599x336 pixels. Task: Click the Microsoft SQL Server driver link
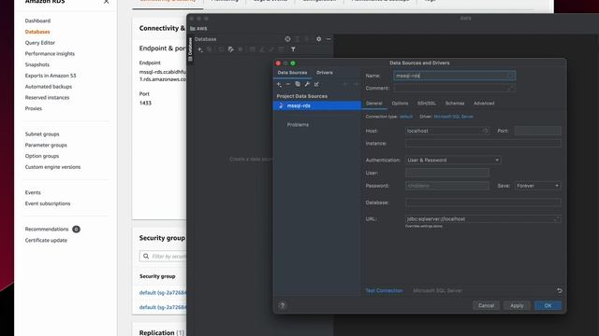[453, 117]
